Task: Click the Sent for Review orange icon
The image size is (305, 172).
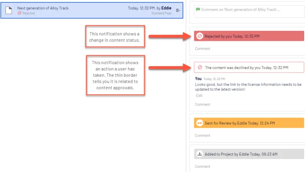Action: [200, 123]
